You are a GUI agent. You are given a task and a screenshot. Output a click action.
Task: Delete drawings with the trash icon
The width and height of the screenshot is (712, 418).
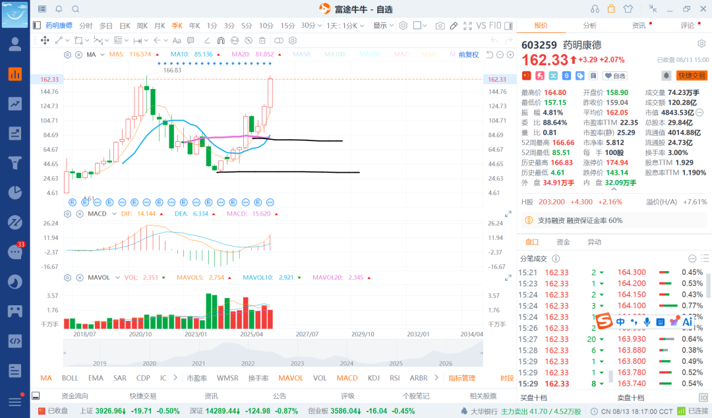(262, 40)
